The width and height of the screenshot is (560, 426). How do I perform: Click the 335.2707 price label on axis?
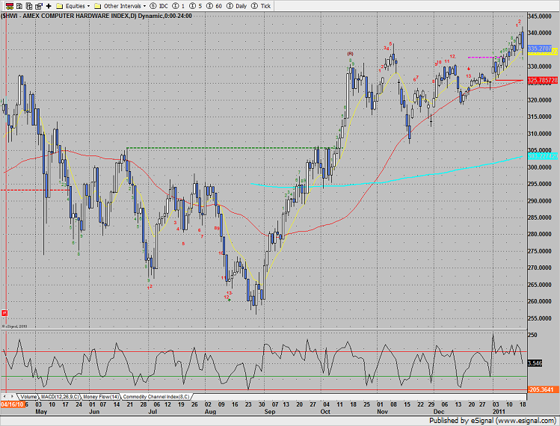pyautogui.click(x=538, y=48)
